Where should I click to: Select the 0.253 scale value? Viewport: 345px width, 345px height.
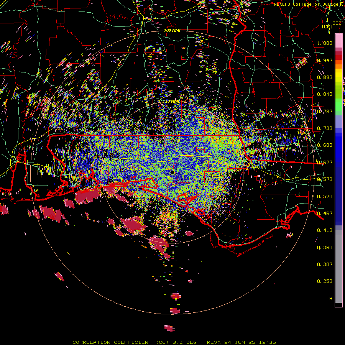[x=325, y=281]
